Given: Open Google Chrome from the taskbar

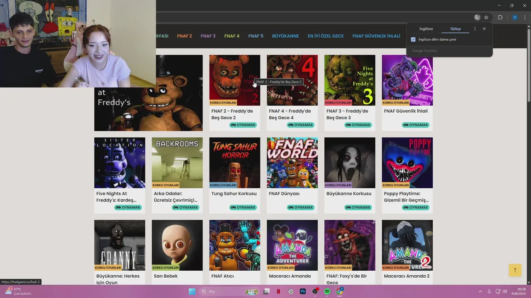Looking at the screenshot, I should tap(339, 291).
